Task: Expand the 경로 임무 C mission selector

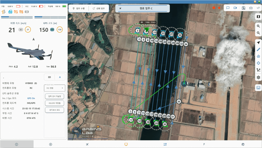Action: pos(143,8)
